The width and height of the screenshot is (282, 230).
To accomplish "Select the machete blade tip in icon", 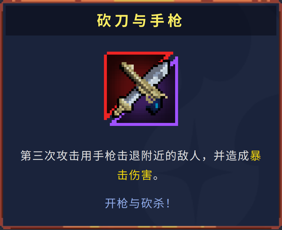I will pyautogui.click(x=165, y=67).
